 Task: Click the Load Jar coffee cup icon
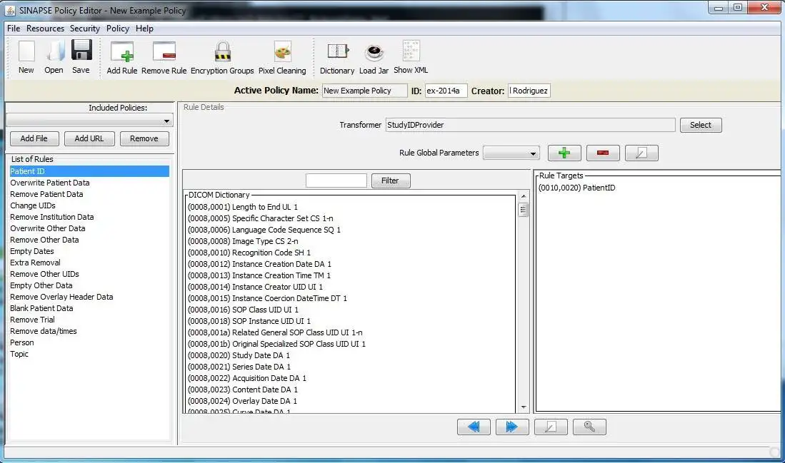pos(374,52)
